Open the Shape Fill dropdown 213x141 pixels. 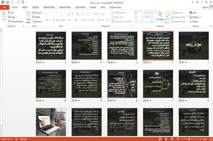coord(177,13)
